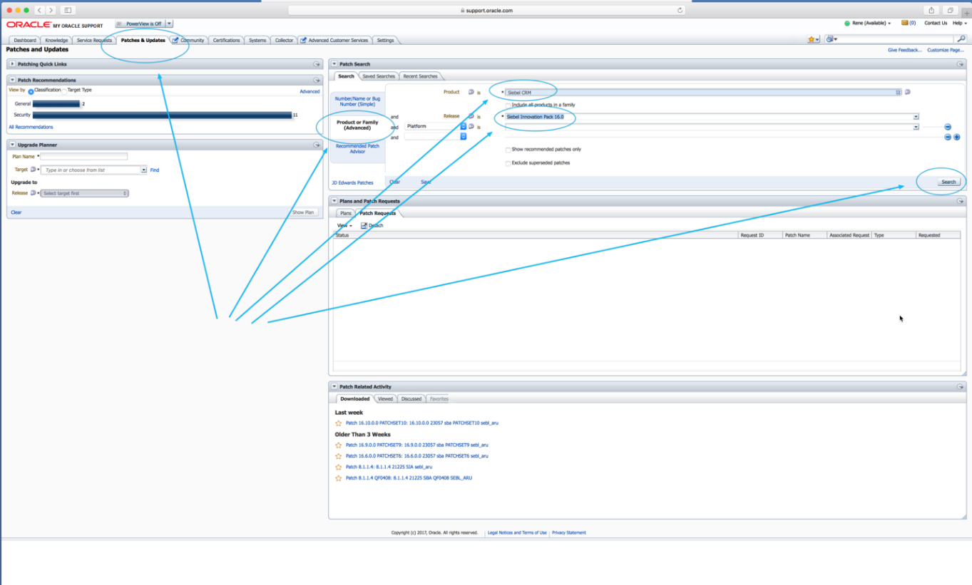
Task: Open the Release Siebel Innovation Pack dropdown
Action: (916, 117)
